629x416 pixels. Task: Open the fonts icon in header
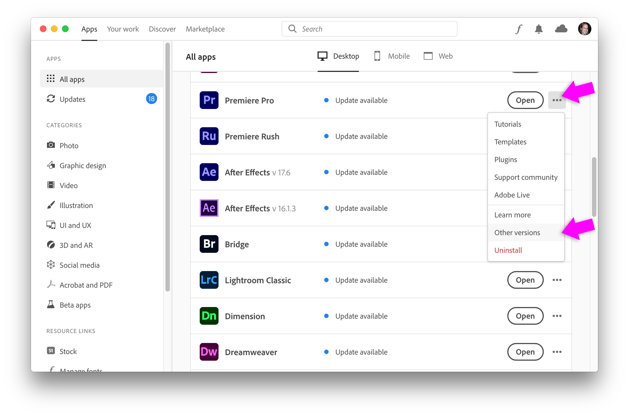click(x=519, y=29)
